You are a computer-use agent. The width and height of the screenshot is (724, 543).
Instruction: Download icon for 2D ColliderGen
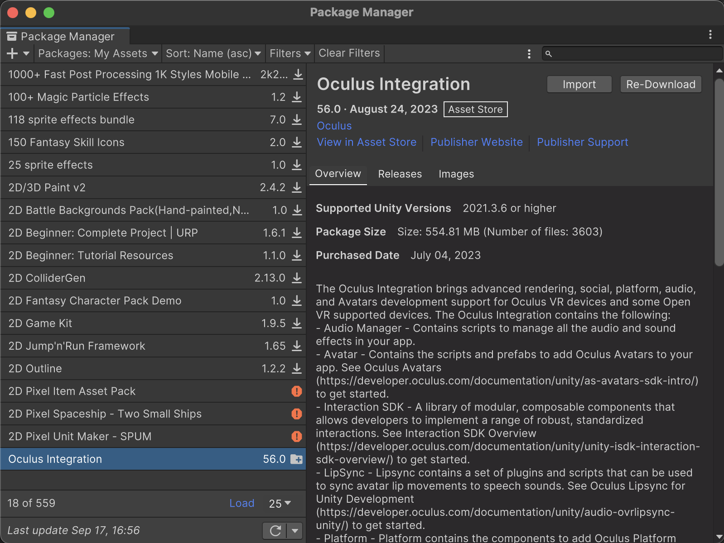[x=297, y=278]
